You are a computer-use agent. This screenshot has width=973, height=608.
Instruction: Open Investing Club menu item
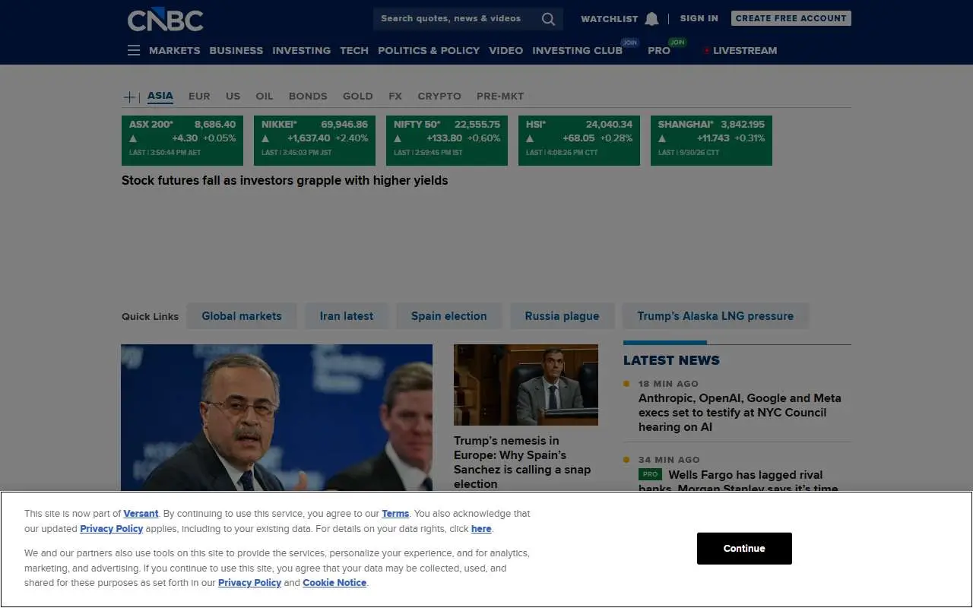[578, 50]
